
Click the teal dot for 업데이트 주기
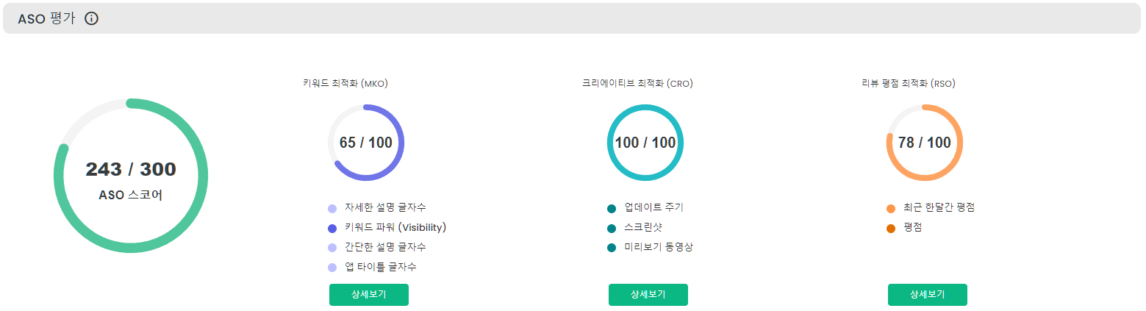coord(612,208)
